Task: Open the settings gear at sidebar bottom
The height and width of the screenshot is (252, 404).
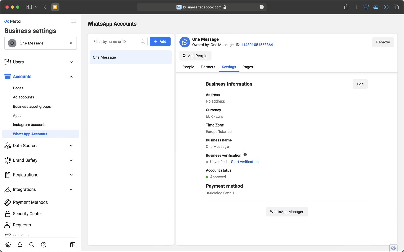Action: click(x=8, y=245)
